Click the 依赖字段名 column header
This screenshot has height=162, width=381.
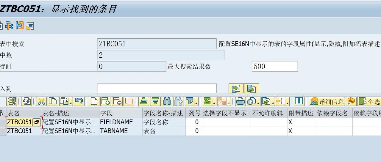pyautogui.click(x=334, y=113)
